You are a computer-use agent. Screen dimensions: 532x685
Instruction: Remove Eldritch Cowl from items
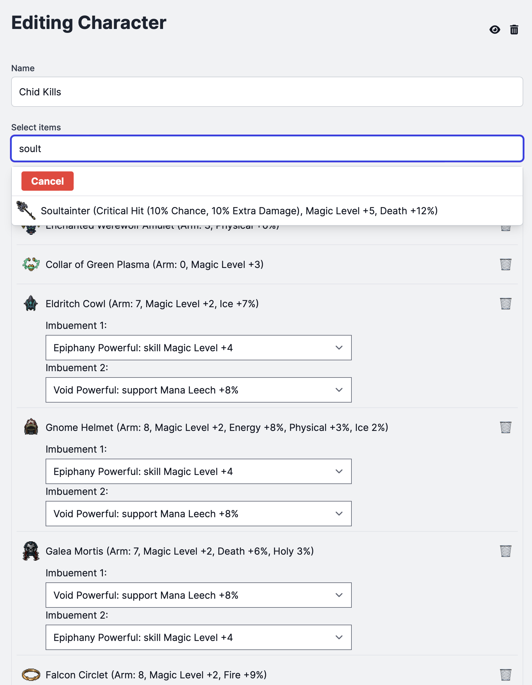pyautogui.click(x=505, y=304)
